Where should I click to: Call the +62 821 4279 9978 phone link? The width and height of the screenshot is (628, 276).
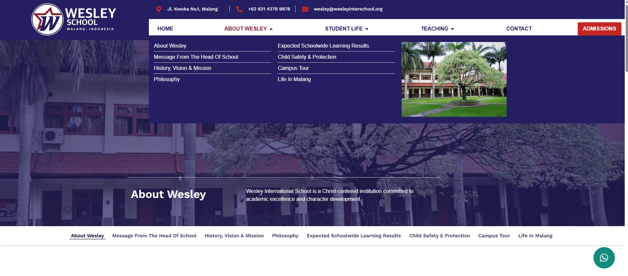[269, 9]
